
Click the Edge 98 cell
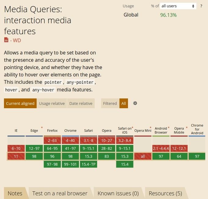click(x=34, y=156)
